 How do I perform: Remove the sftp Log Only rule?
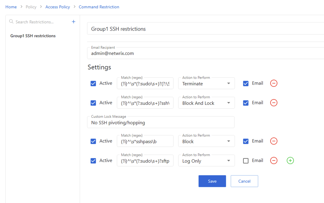pos(274,161)
